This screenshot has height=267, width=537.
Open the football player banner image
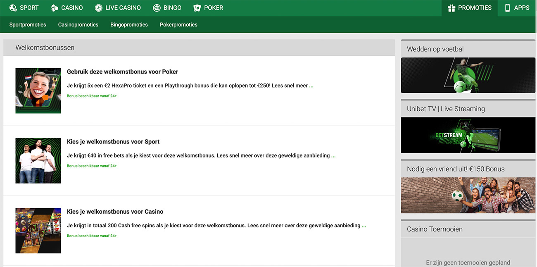[468, 75]
